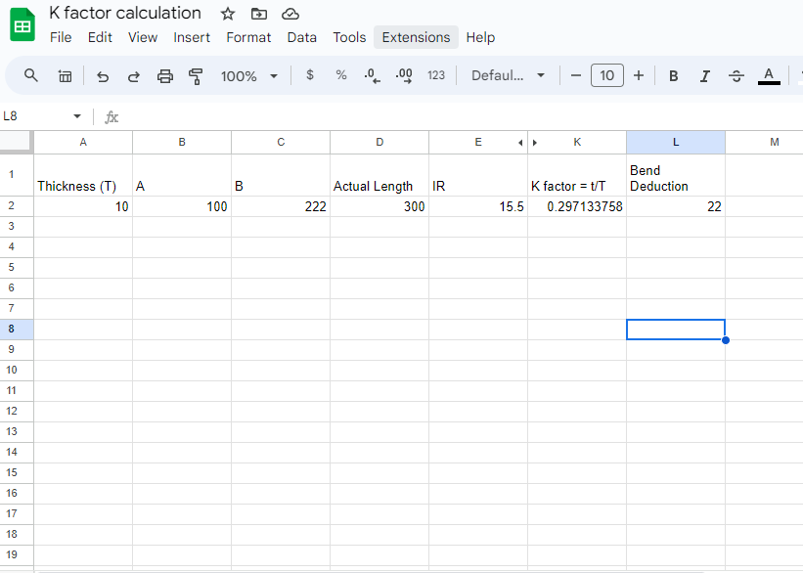Increase decimal places

(403, 75)
